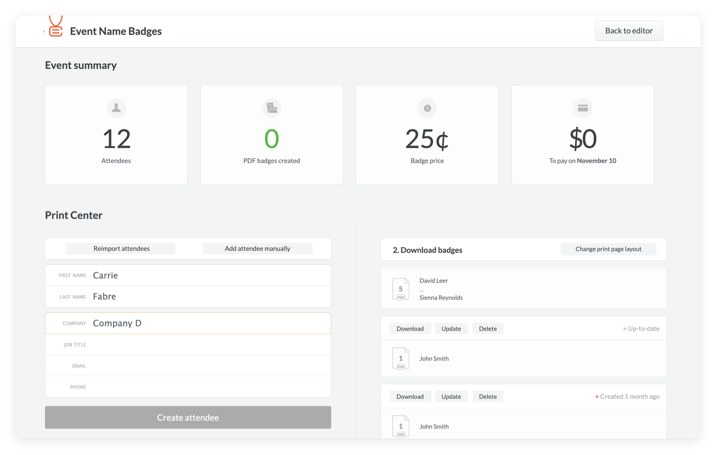Go back to editor
This screenshot has width=716, height=455.
(629, 31)
